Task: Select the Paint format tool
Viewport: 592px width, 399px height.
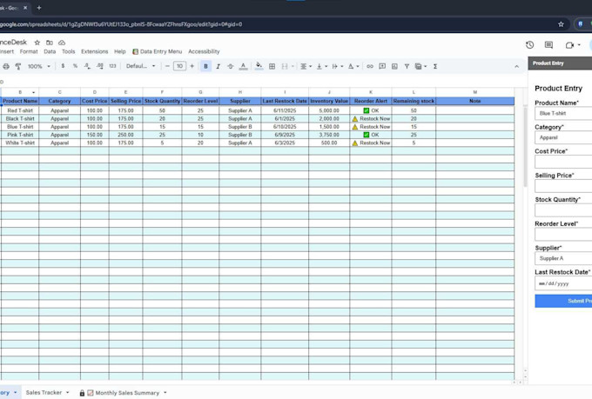Action: click(x=17, y=66)
